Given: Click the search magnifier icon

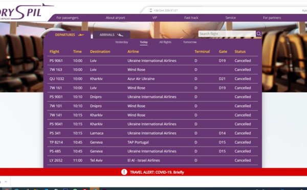Looking at the screenshot, I should point(258,34).
